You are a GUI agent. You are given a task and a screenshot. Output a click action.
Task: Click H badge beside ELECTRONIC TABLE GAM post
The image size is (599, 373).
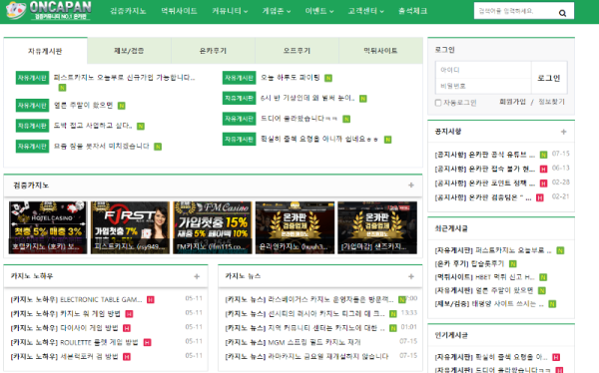[x=151, y=300]
